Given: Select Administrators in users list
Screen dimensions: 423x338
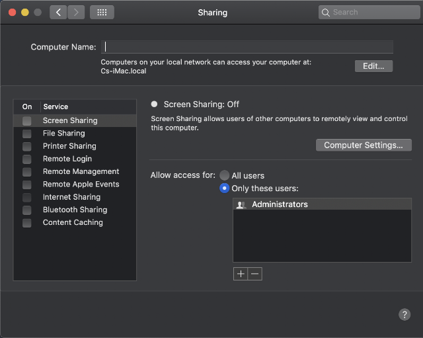Looking at the screenshot, I should (322, 204).
